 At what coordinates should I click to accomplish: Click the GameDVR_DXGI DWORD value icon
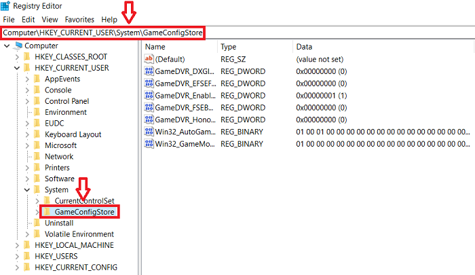point(149,71)
